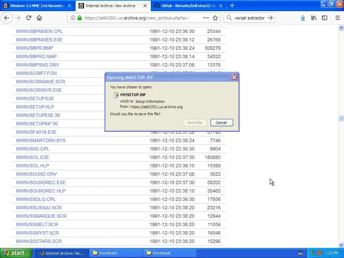Open MWIN/SETUP.HLP link

click(x=35, y=107)
